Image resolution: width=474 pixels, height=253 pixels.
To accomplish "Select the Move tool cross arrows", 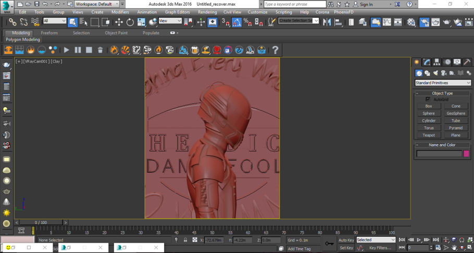I will (x=119, y=22).
